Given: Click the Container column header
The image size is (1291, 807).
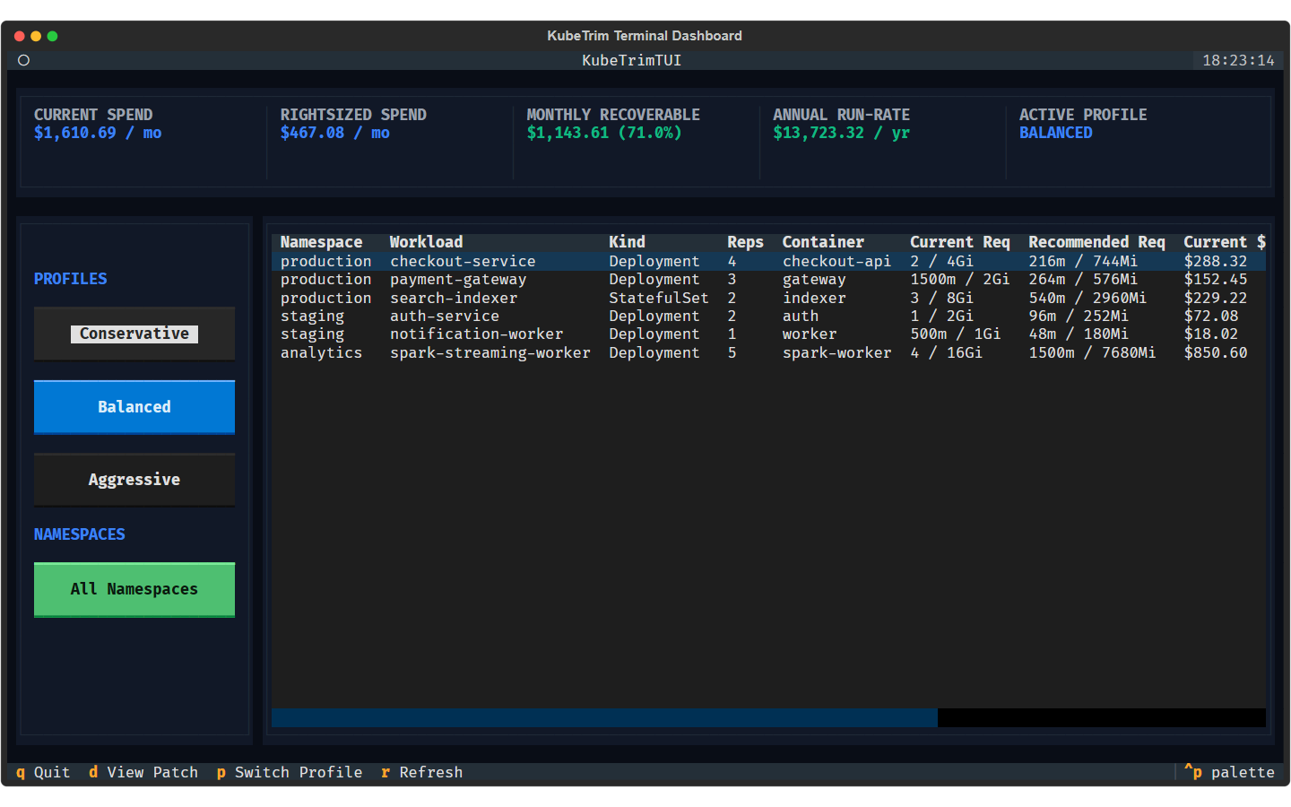Looking at the screenshot, I should (823, 242).
